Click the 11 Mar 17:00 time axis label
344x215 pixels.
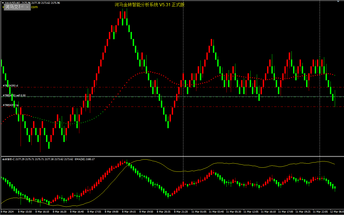tap(285, 212)
